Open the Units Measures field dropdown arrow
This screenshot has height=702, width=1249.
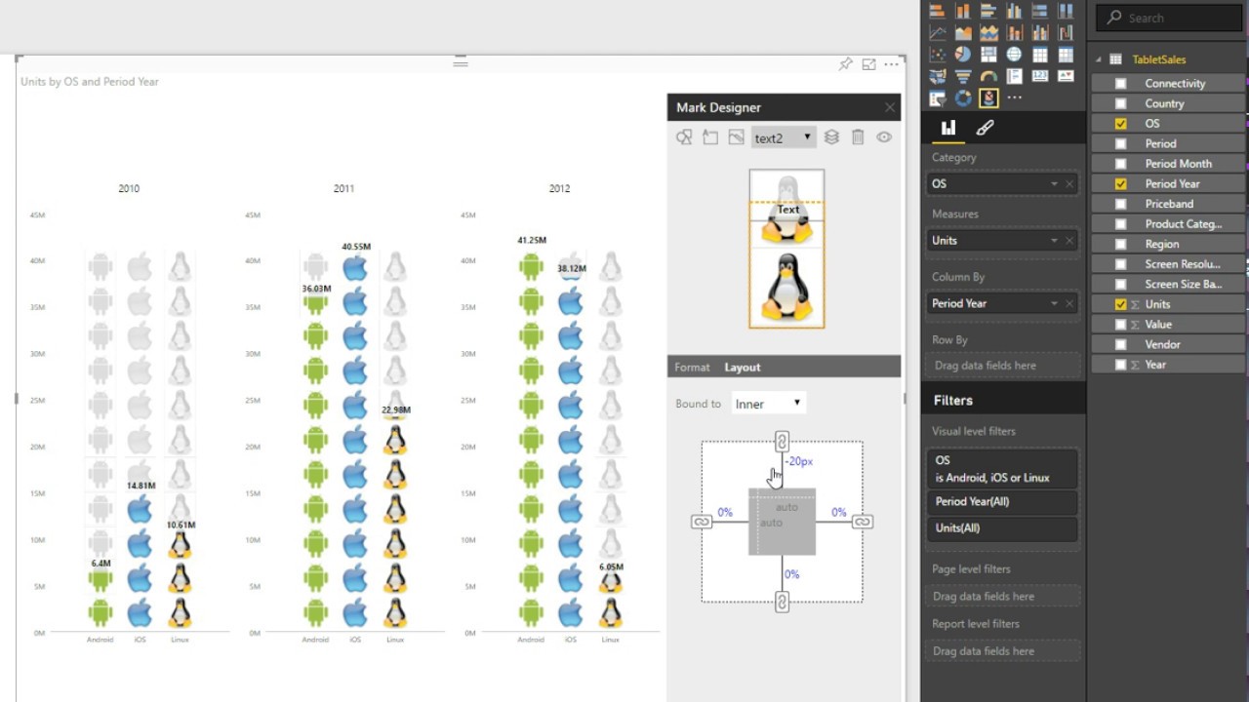[1054, 240]
